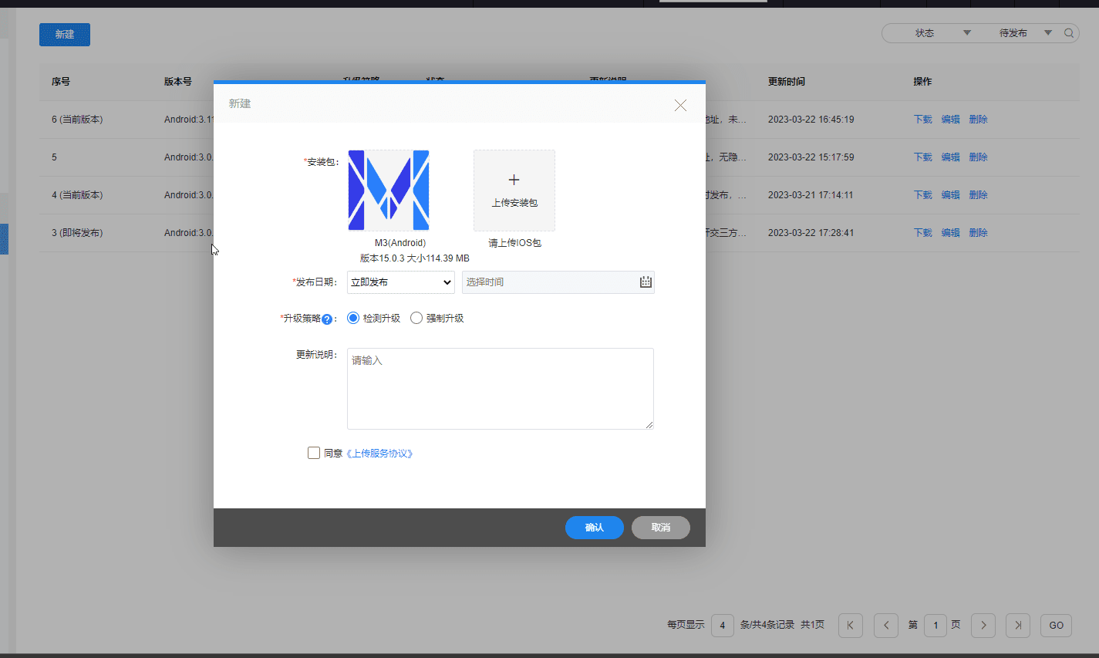Click 下载 for row 3 (即将发布)

point(923,233)
